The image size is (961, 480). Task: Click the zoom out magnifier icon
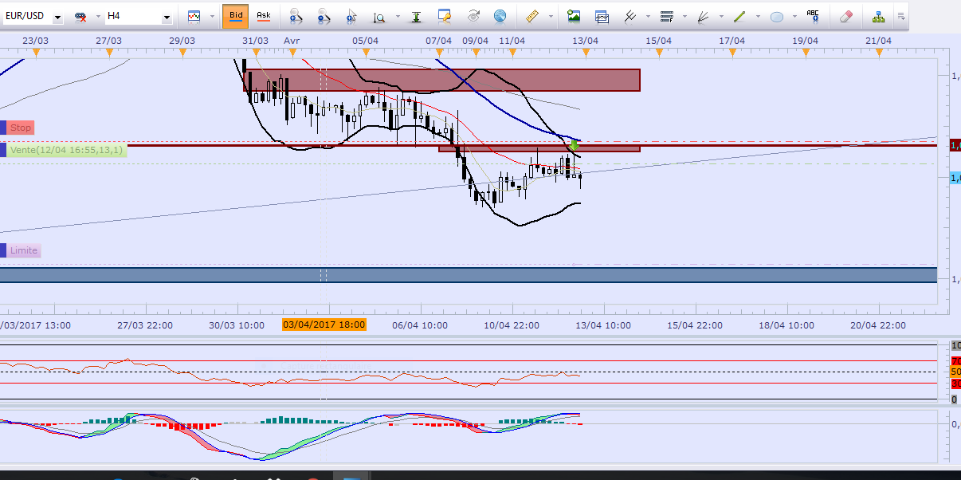click(323, 16)
